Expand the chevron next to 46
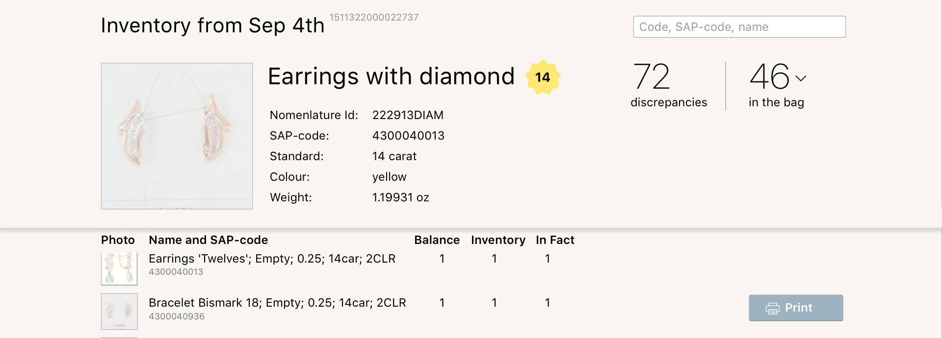Image resolution: width=942 pixels, height=338 pixels. coord(801,78)
